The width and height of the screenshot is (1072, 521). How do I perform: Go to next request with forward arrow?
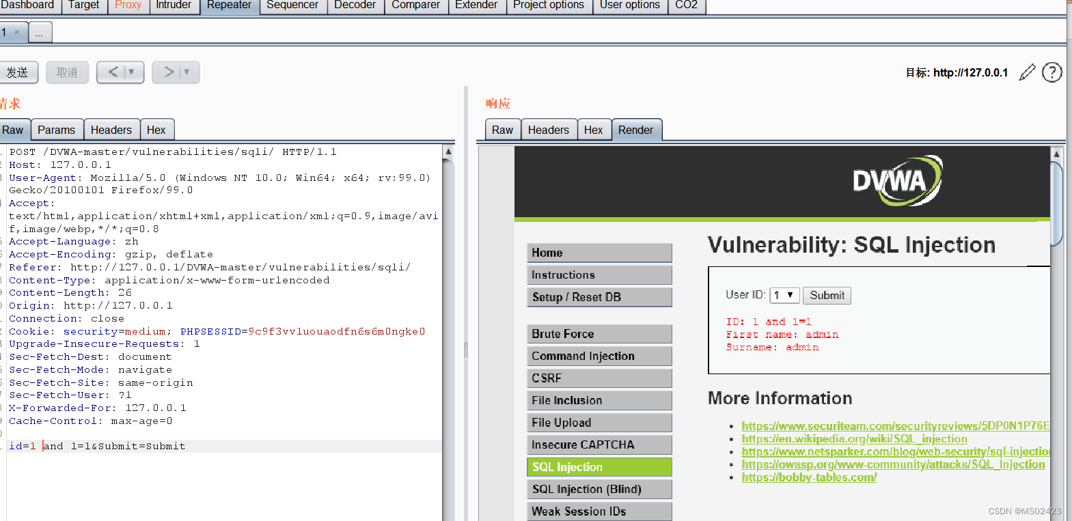click(x=169, y=72)
